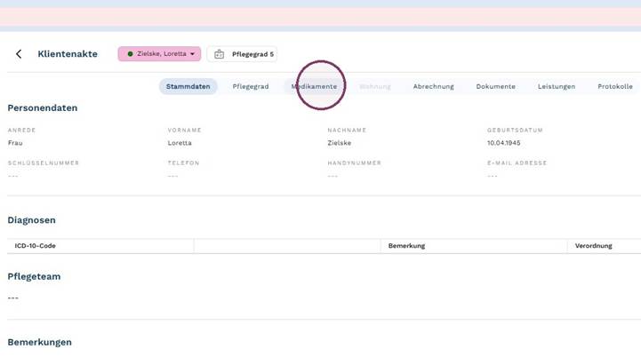Image resolution: width=641 pixels, height=357 pixels.
Task: Click the Schlüsselnummer label
Action: [x=44, y=163]
